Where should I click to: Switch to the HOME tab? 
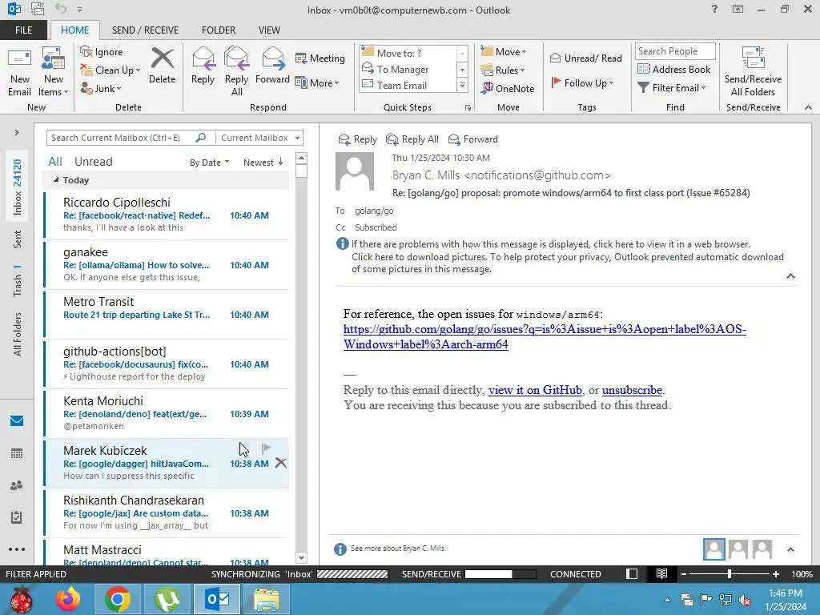click(x=74, y=30)
